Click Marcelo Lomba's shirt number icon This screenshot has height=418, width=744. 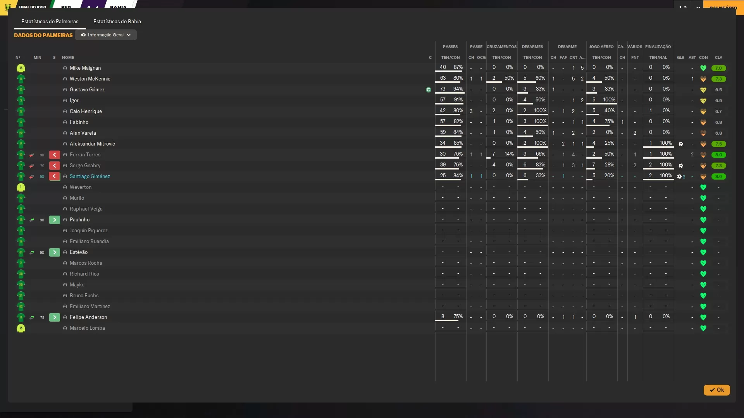21,328
